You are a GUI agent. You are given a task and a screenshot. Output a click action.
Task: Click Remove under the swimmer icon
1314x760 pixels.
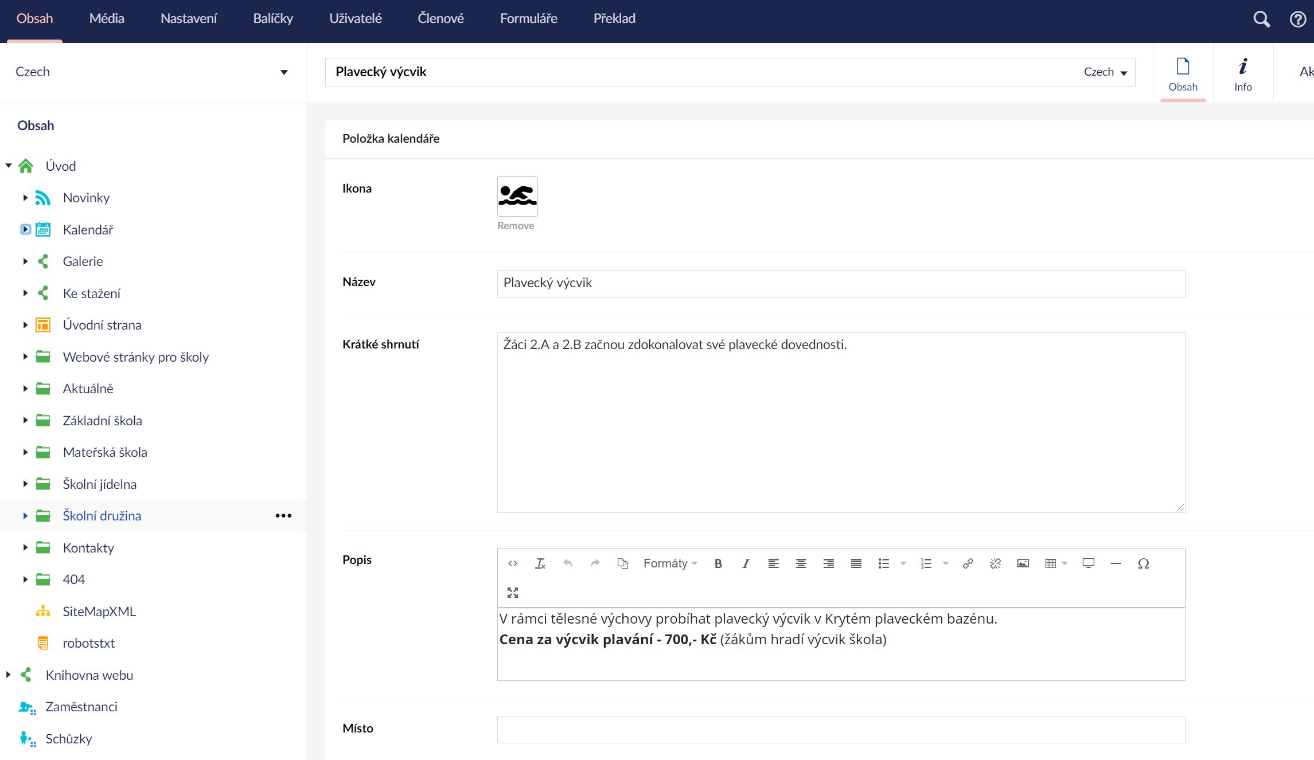515,226
